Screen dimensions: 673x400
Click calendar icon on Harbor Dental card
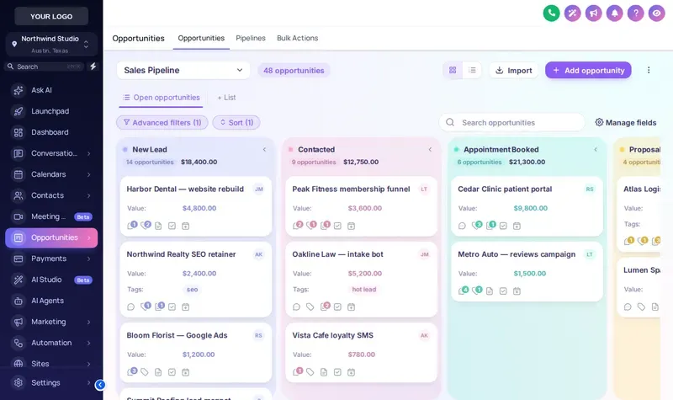[185, 226]
